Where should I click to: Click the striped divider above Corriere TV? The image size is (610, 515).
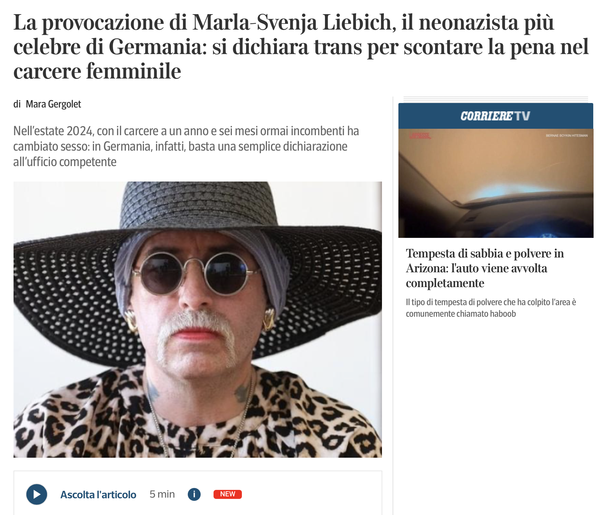pyautogui.click(x=496, y=99)
